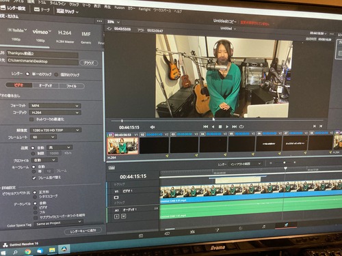Mute the viewer with the speaker icon
Viewport: 342px width, 256px height.
pyautogui.click(x=153, y=127)
